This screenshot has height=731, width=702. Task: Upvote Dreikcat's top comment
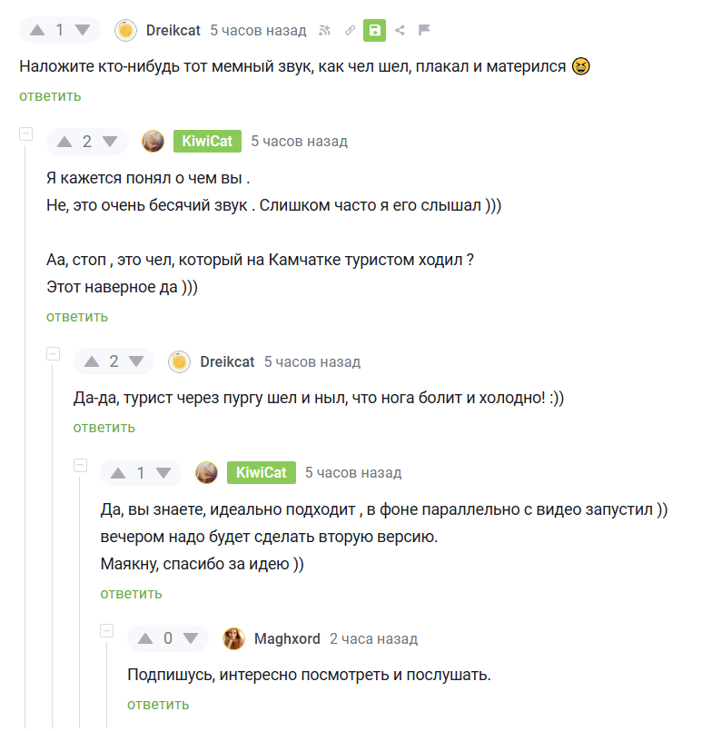point(37,30)
